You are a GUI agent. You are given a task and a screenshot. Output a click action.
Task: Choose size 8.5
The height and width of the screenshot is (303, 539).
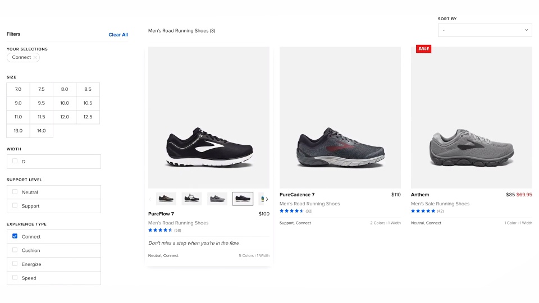[x=88, y=89]
